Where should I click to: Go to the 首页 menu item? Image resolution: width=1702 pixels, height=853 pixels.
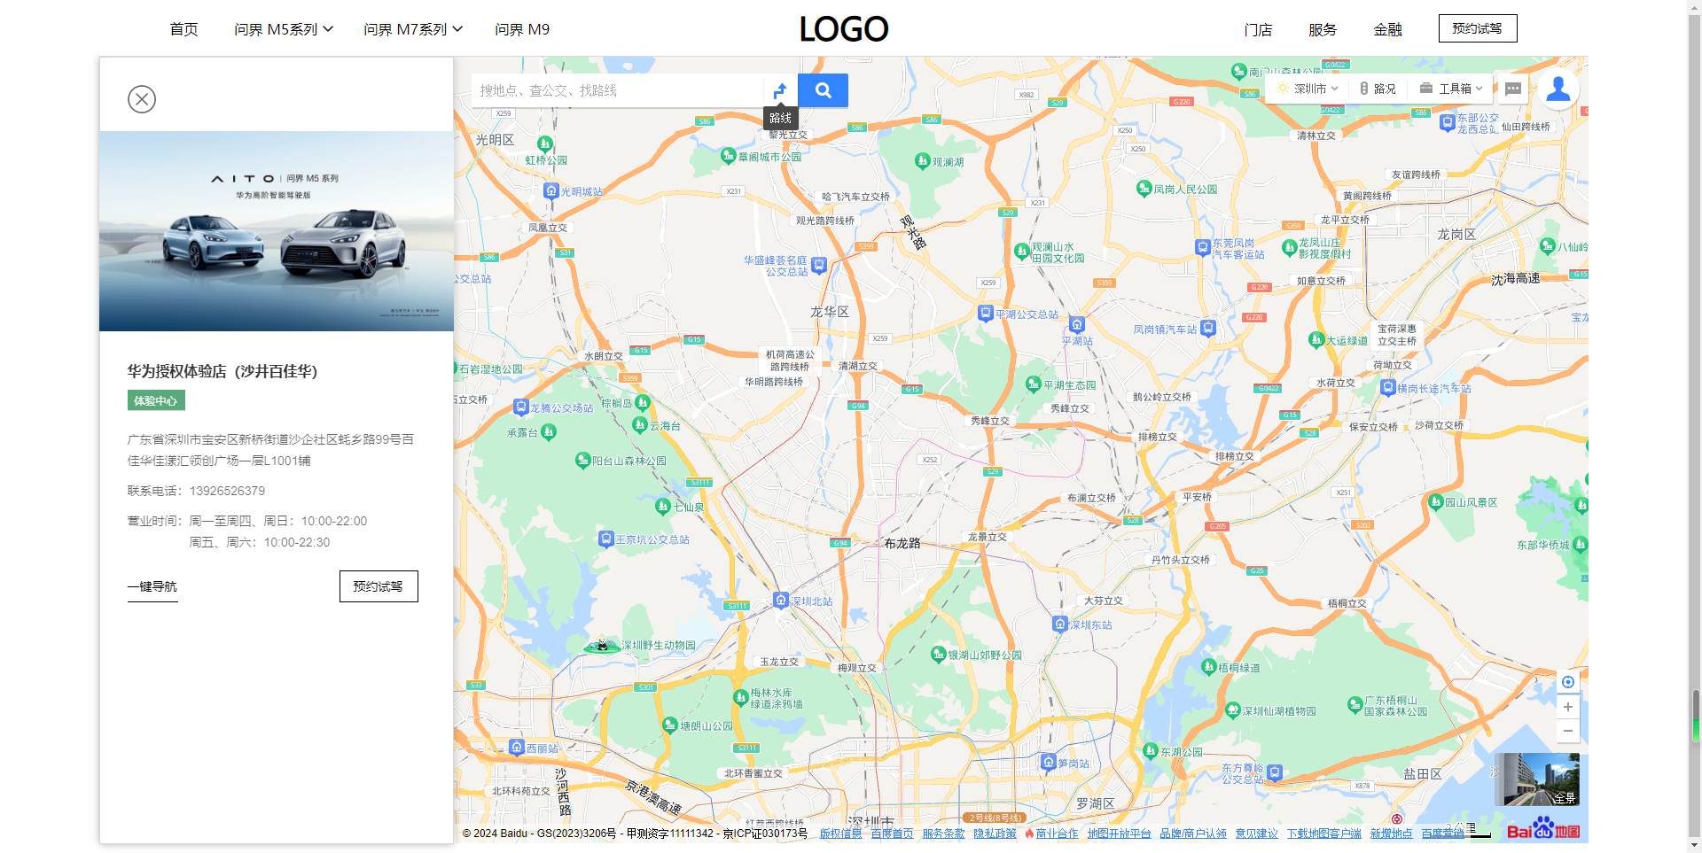pyautogui.click(x=183, y=29)
